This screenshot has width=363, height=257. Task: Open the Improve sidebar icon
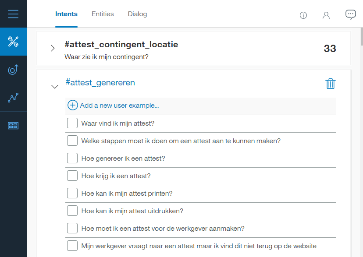tap(13, 70)
